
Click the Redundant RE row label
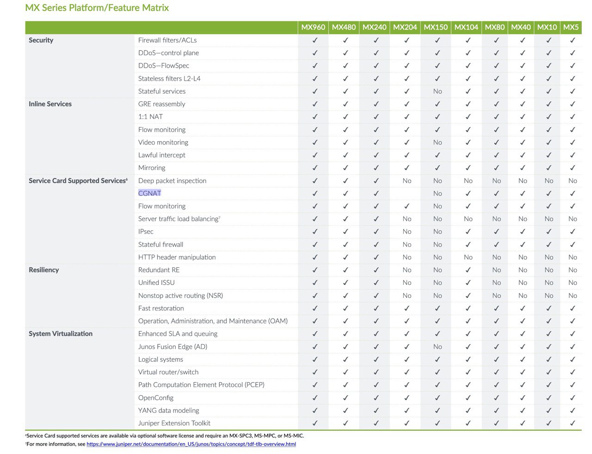[159, 270]
